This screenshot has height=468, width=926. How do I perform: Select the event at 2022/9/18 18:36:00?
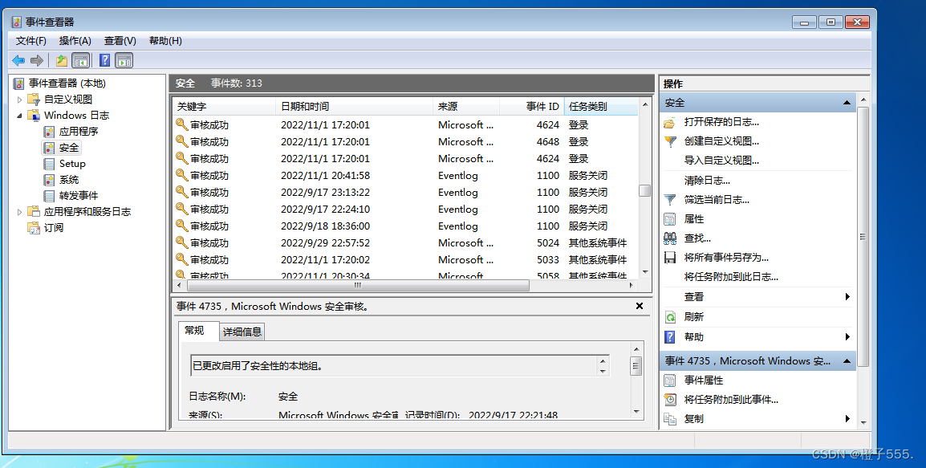pos(406,226)
